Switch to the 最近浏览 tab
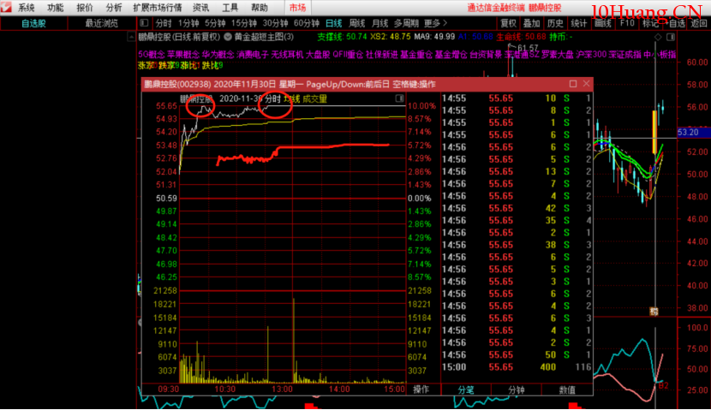711x410 pixels. (102, 23)
